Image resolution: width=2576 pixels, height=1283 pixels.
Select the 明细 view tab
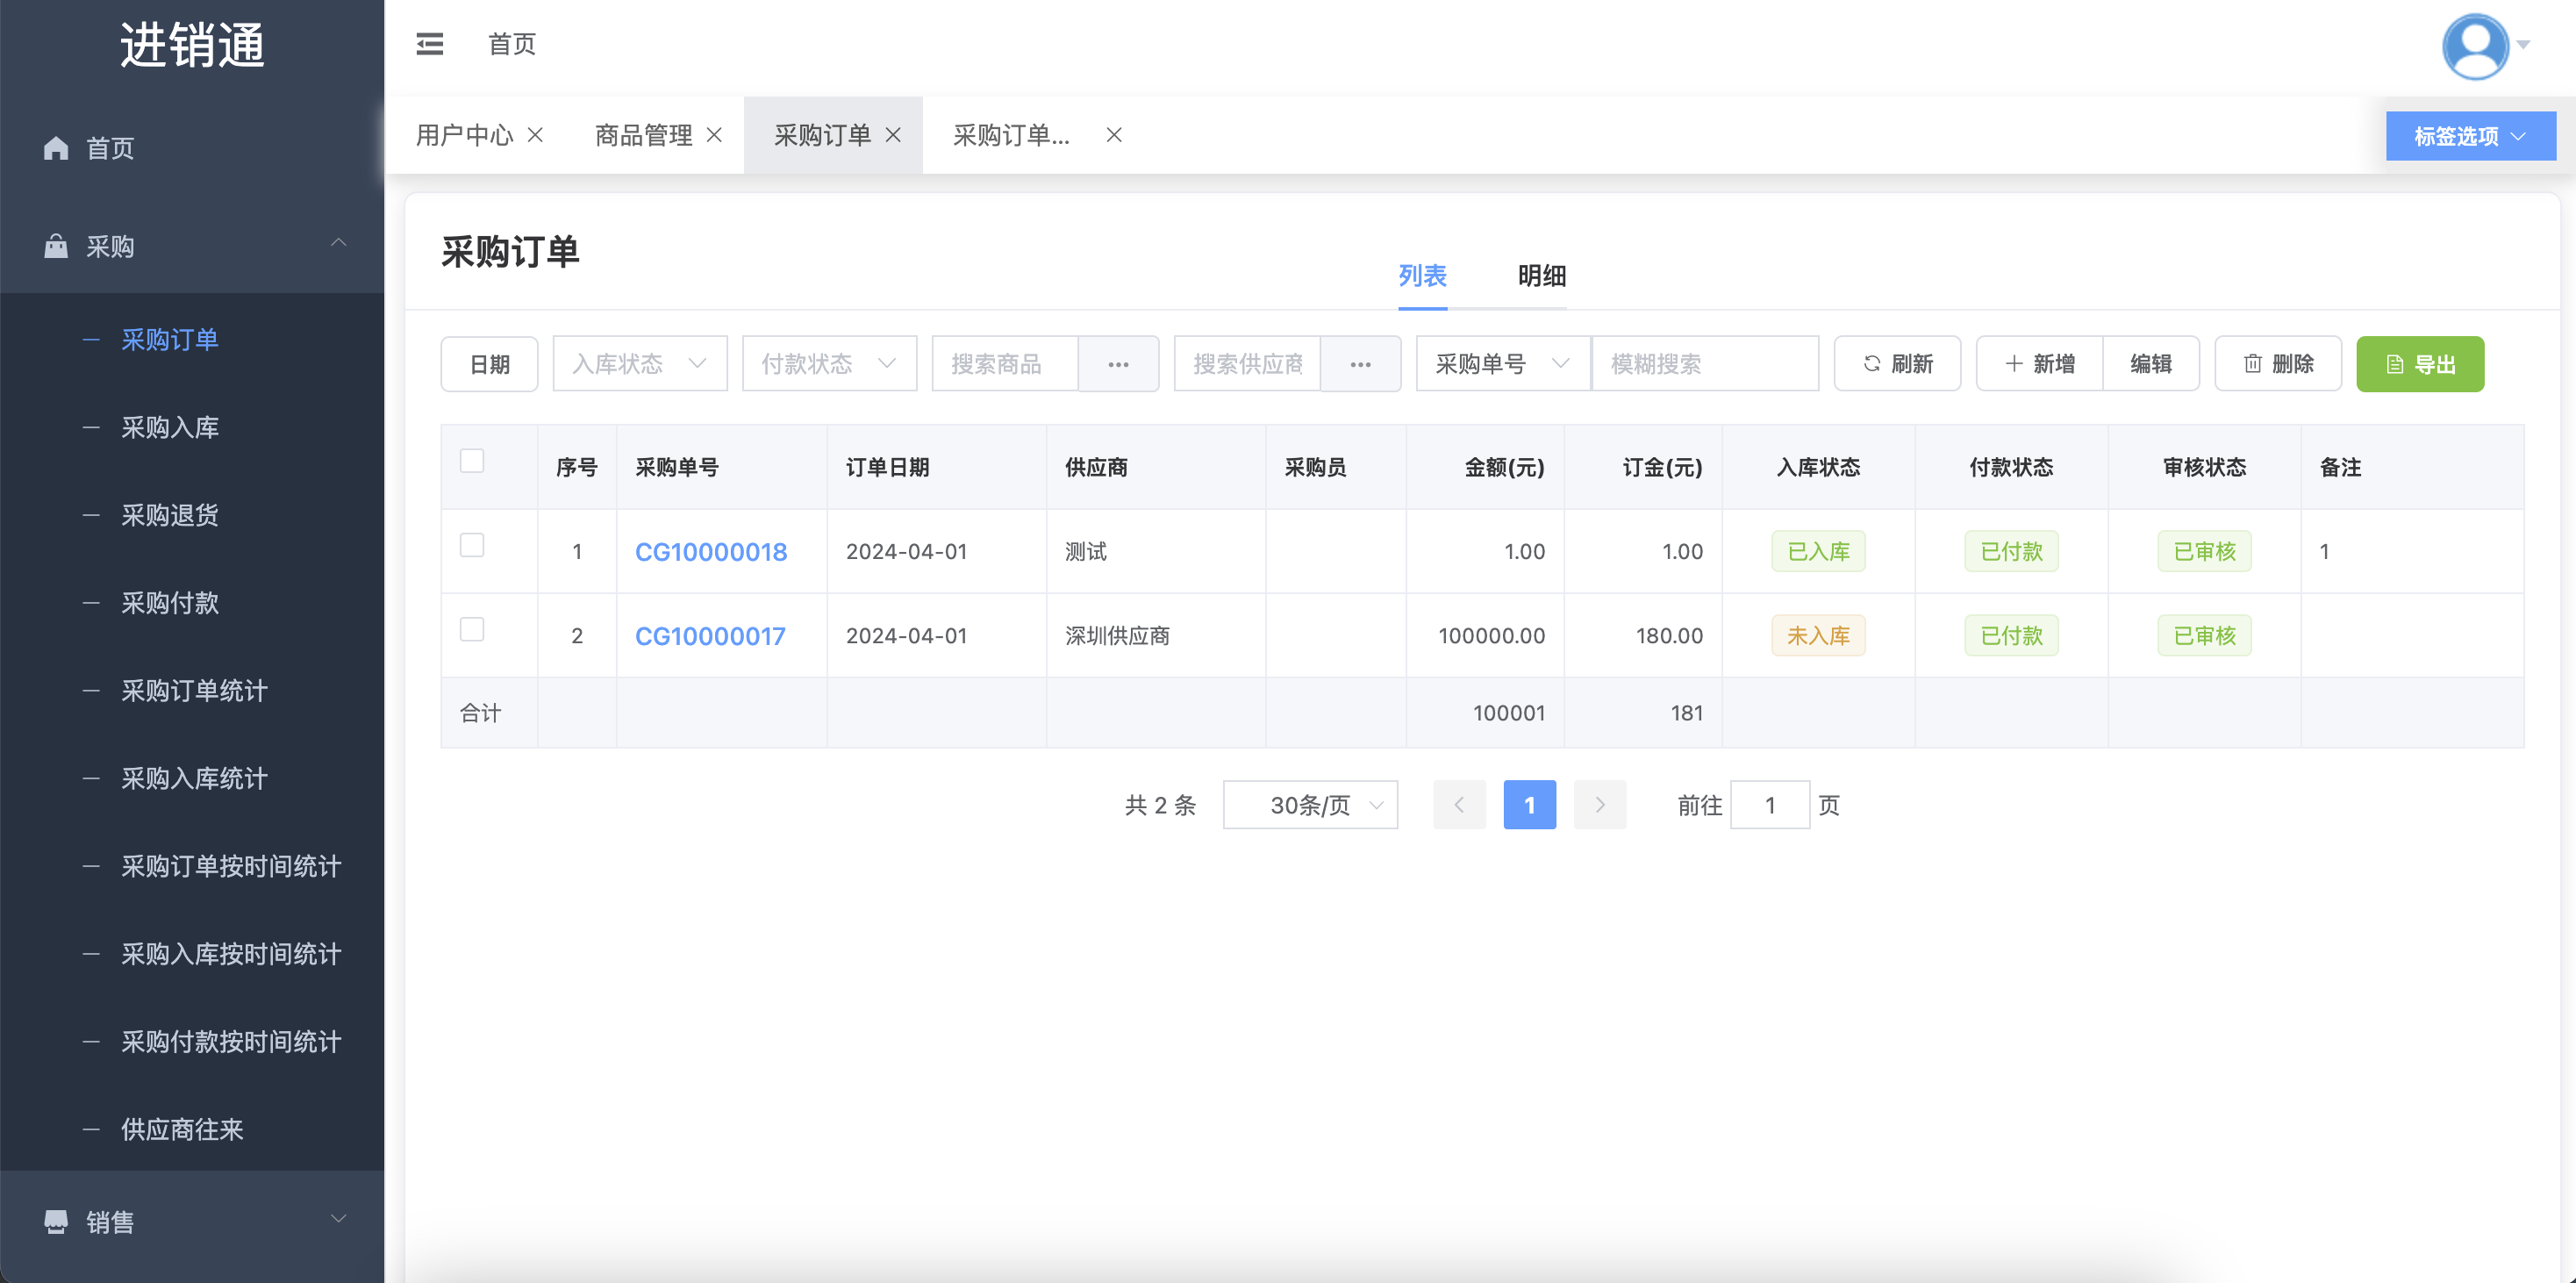click(1542, 276)
